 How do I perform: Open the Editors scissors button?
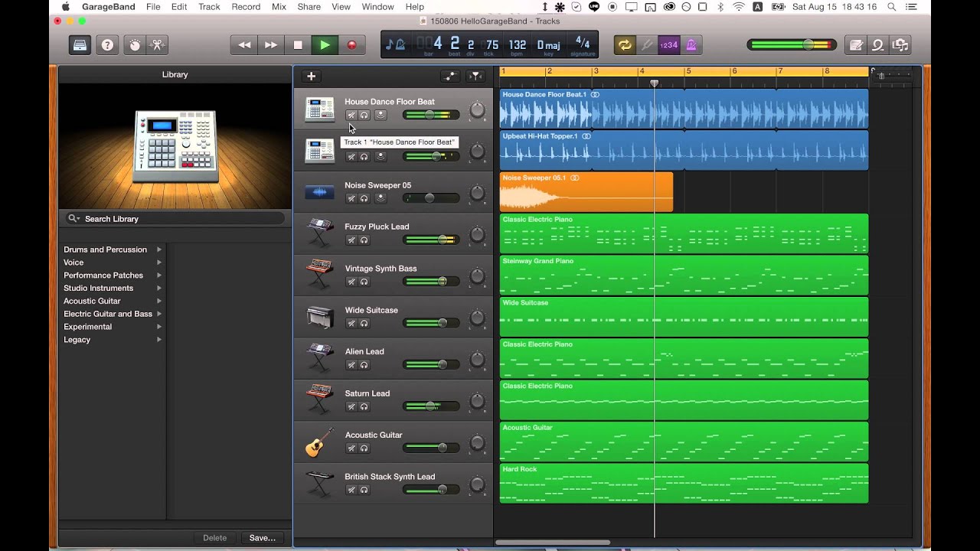(x=157, y=44)
